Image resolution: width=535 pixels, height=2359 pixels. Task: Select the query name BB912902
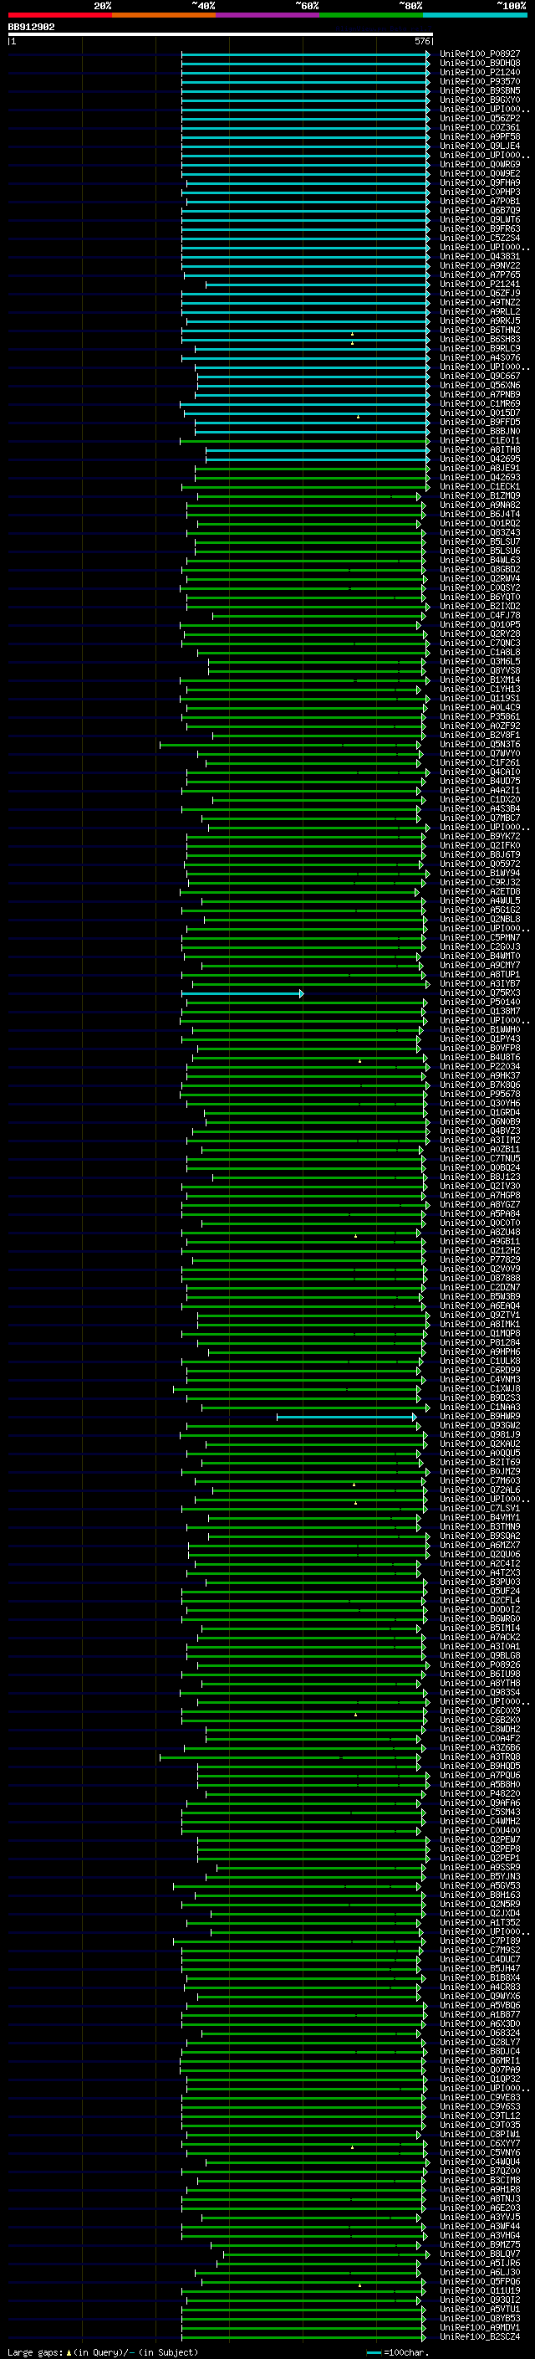(x=31, y=28)
